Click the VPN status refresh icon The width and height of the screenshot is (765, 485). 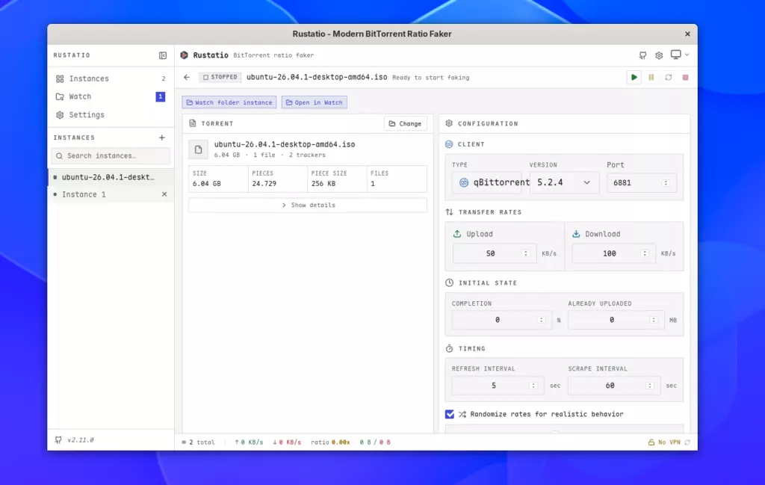pos(687,442)
